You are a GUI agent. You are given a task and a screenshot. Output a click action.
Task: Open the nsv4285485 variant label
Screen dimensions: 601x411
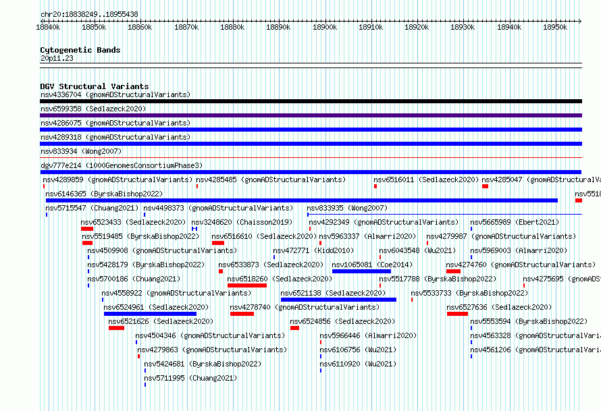point(271,180)
